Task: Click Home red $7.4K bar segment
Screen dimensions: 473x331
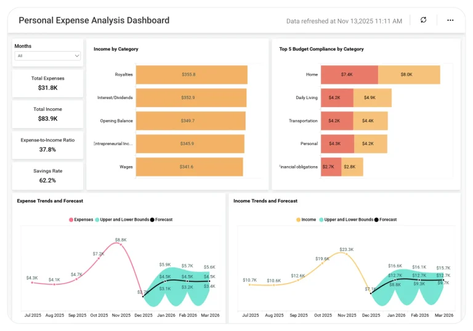Action: coord(349,74)
